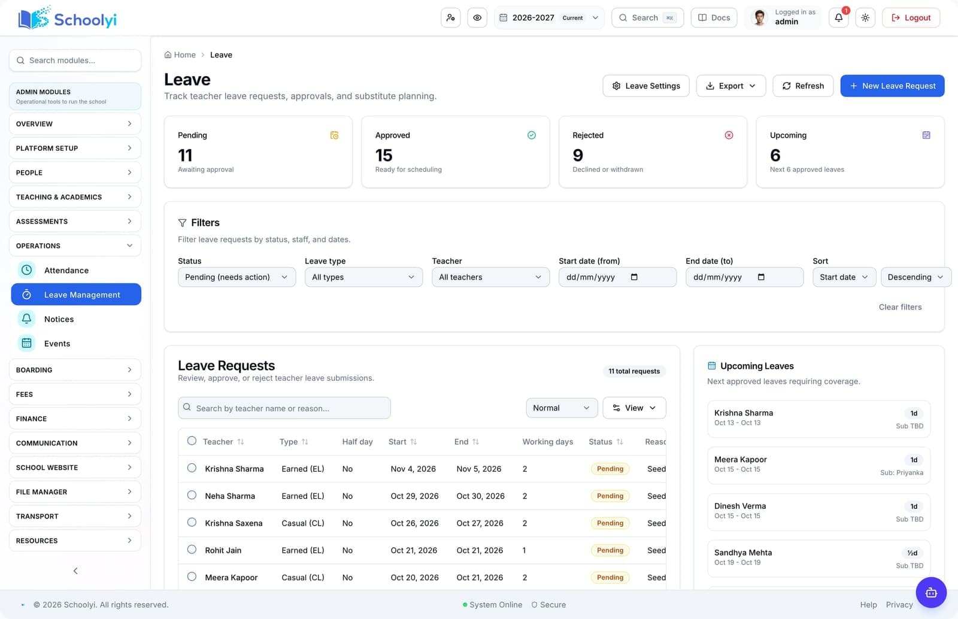Click the New Leave Request button
The width and height of the screenshot is (958, 619).
[892, 86]
